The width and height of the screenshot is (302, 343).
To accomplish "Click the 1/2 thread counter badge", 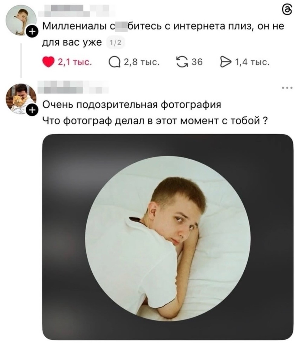I will tap(114, 43).
